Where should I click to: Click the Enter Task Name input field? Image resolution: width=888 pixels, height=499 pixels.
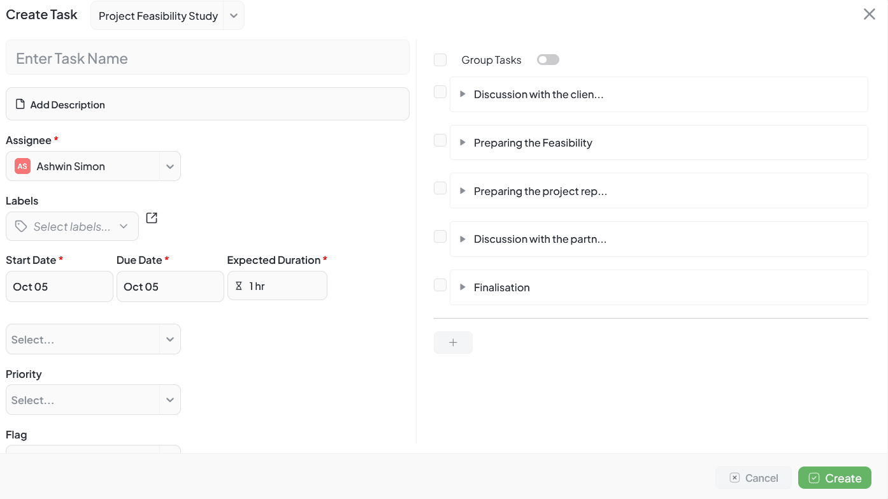208,57
